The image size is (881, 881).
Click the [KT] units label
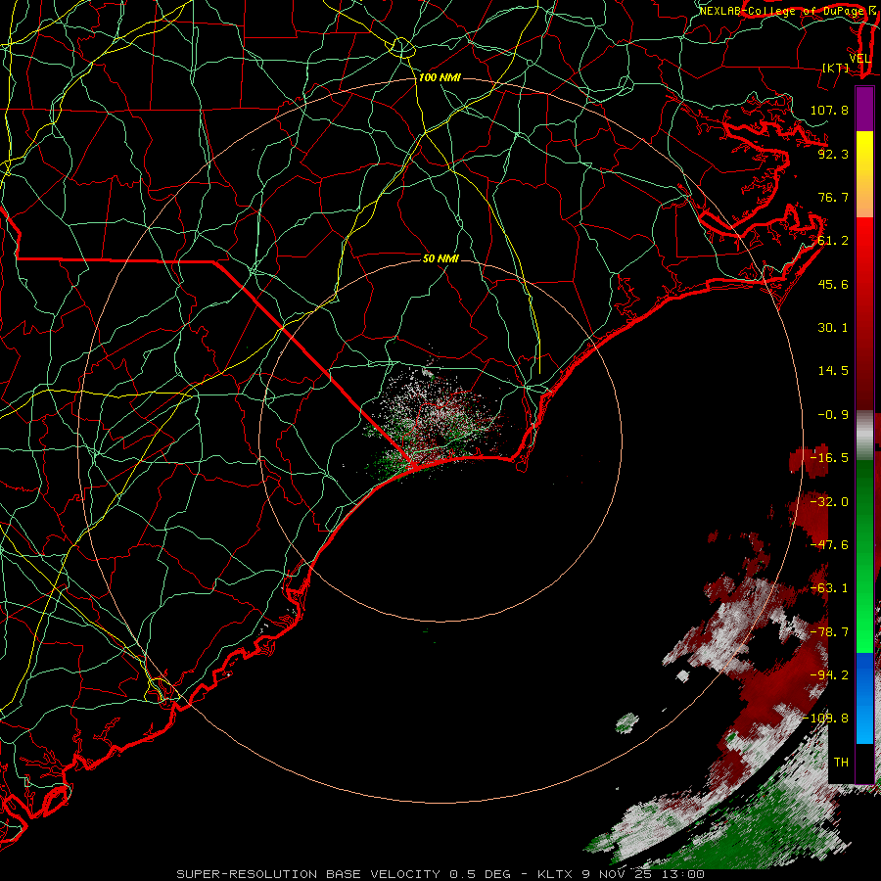point(836,68)
